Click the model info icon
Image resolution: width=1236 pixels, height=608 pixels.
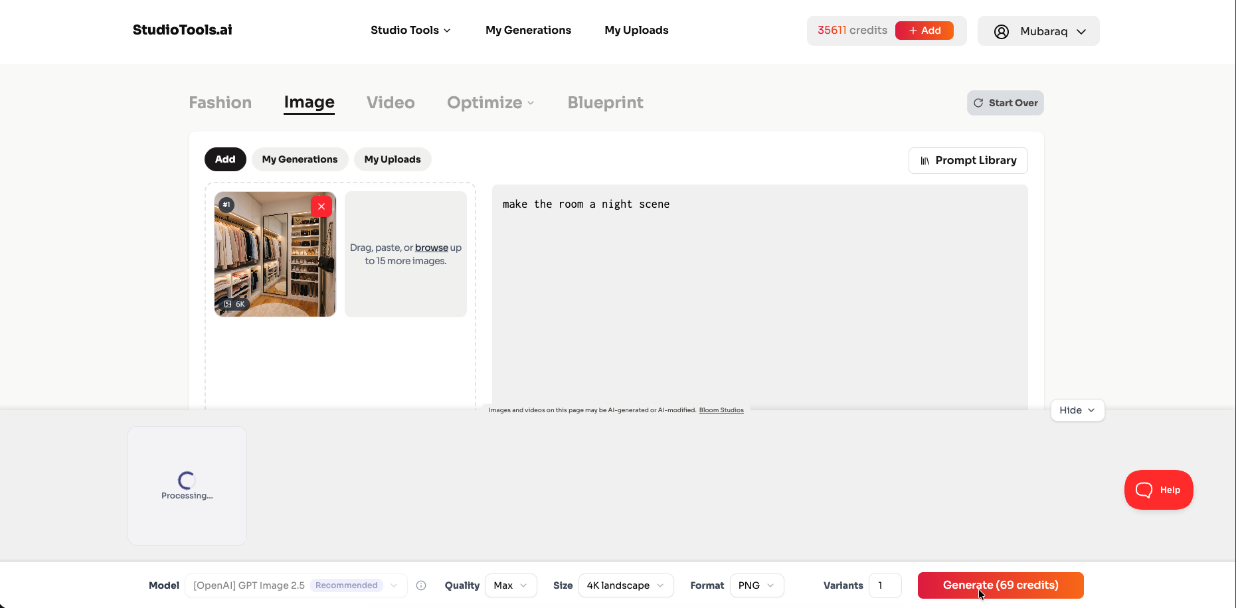pyautogui.click(x=421, y=585)
